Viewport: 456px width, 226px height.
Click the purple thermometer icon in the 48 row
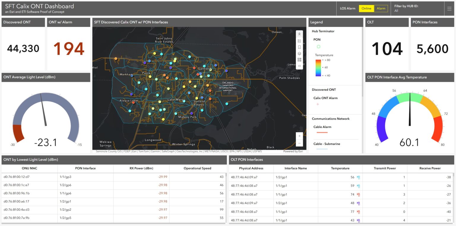point(358,203)
